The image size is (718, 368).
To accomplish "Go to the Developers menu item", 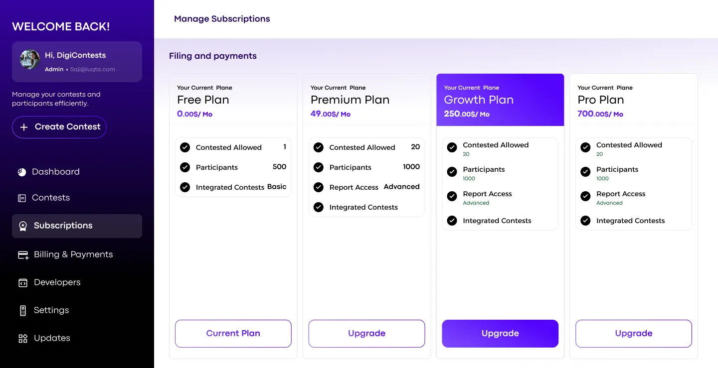I will (x=57, y=282).
